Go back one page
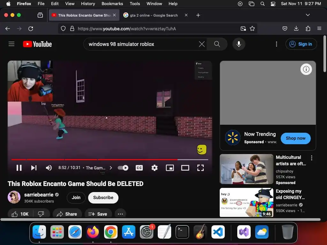Image resolution: width=327 pixels, height=245 pixels. click(8, 28)
